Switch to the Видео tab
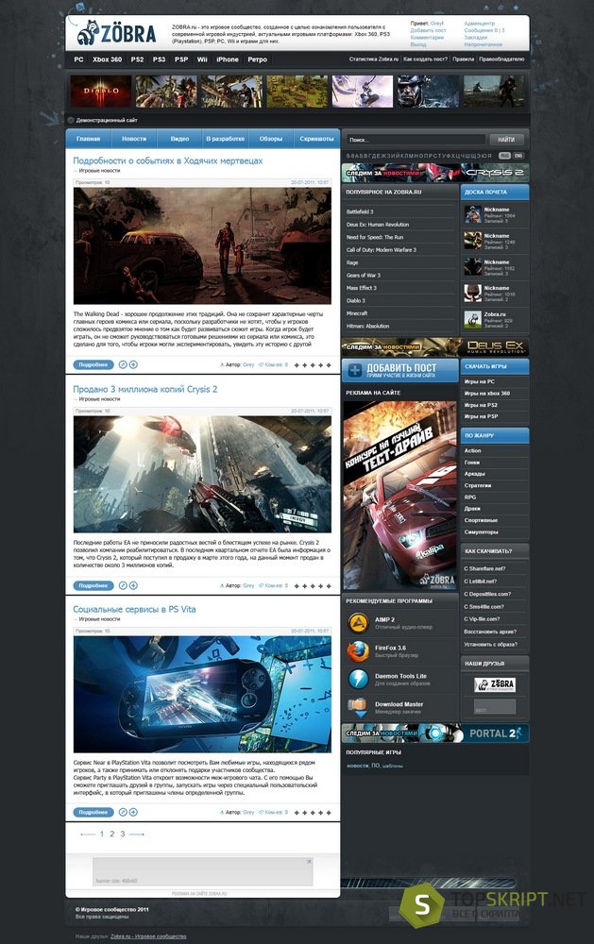This screenshot has width=594, height=944. point(179,139)
